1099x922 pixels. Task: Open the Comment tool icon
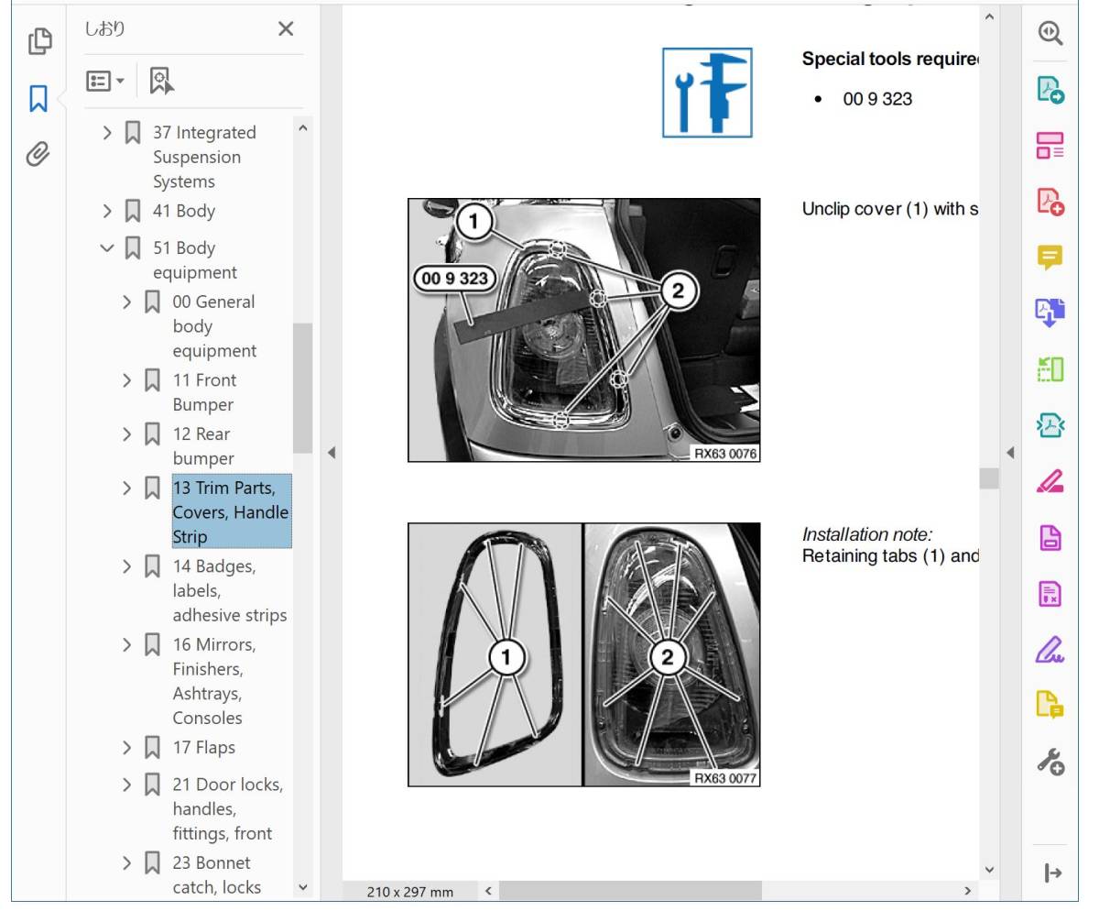click(1050, 258)
